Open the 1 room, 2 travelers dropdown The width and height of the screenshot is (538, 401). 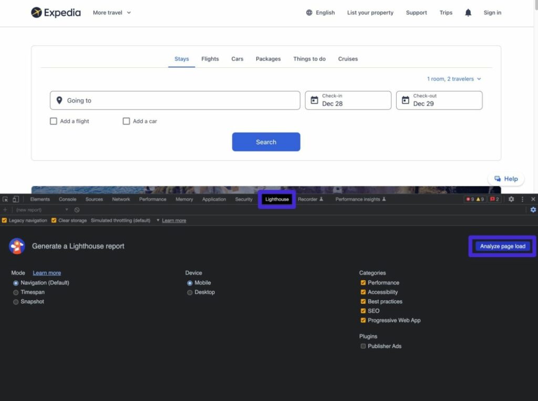[454, 78]
